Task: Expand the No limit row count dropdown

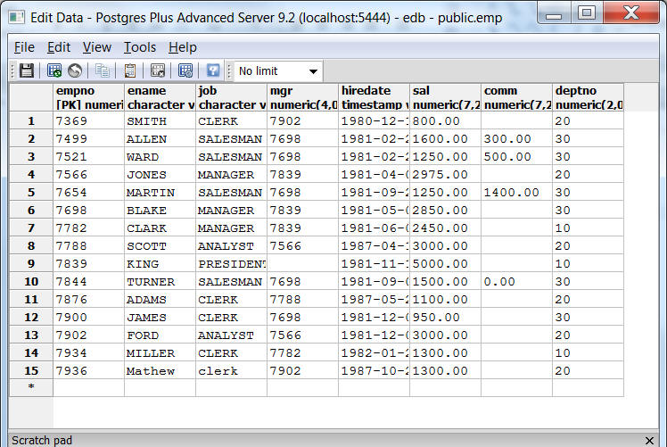Action: click(312, 71)
